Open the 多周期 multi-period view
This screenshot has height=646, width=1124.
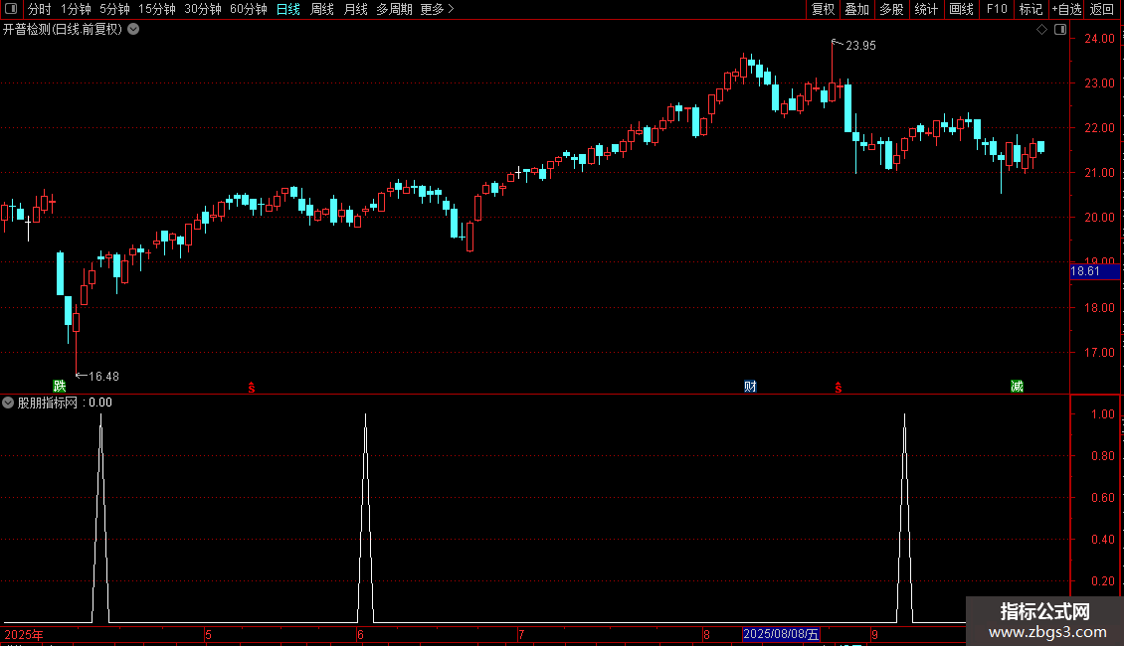(x=394, y=9)
